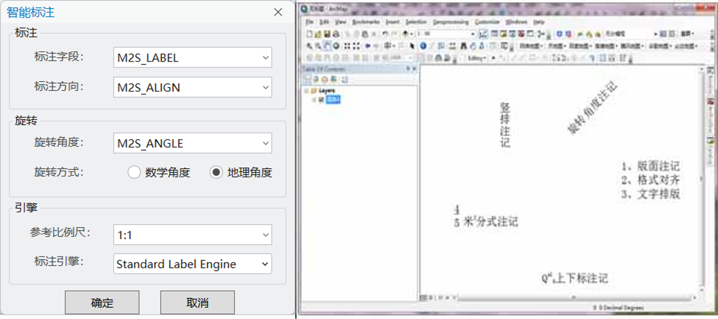Image resolution: width=718 pixels, height=319 pixels.
Task: Click the 取消 button
Action: tap(197, 302)
